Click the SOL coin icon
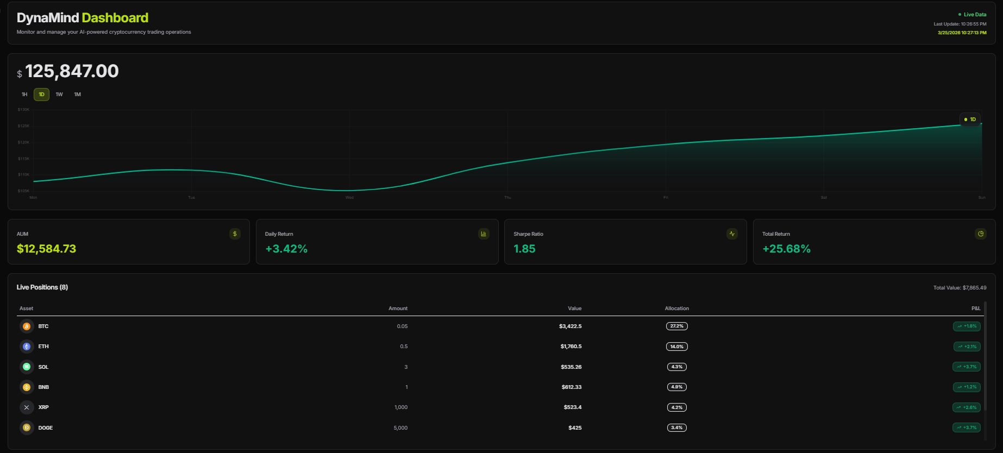 coord(27,367)
